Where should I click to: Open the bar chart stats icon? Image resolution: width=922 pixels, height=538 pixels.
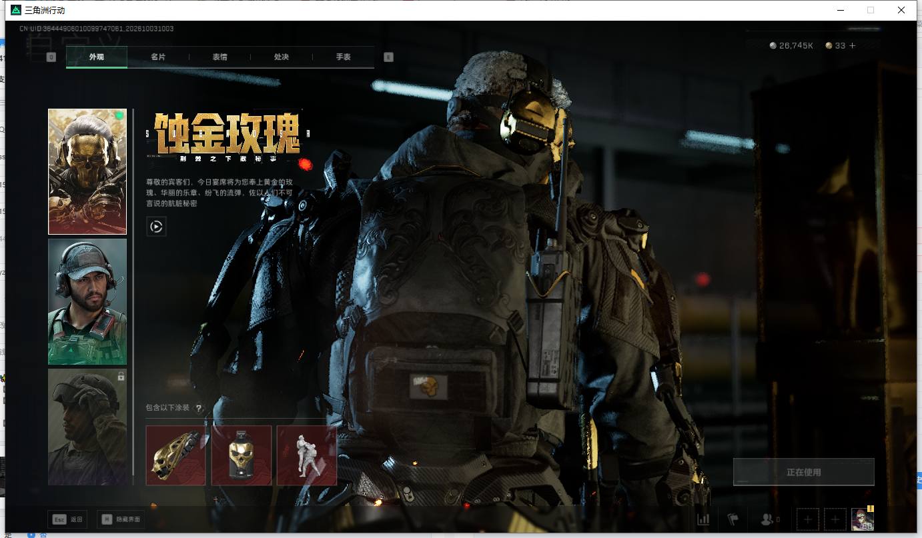(703, 519)
